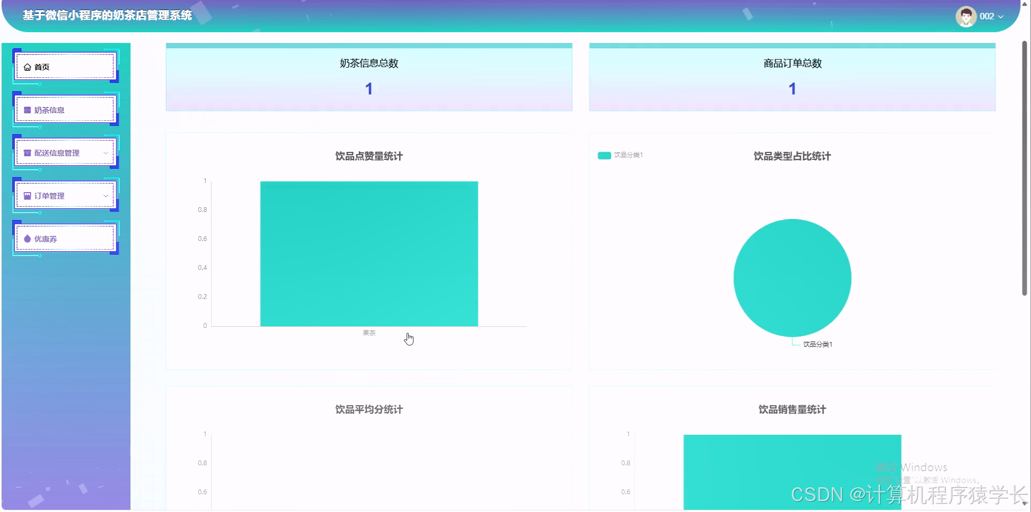Image resolution: width=1031 pixels, height=512 pixels.
Task: Expand the 订单管理 submenu chevron
Action: point(105,196)
